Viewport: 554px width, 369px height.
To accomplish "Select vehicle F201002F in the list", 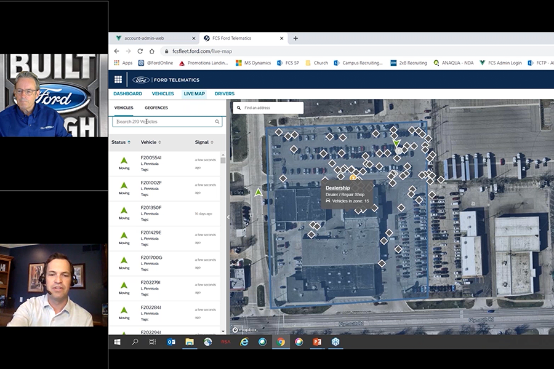I will pyautogui.click(x=164, y=189).
